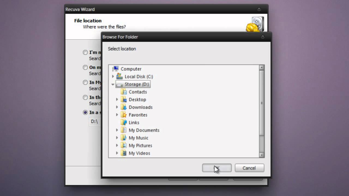The width and height of the screenshot is (349, 196).
Task: Select the "I'm not sure" radio option
Action: click(85, 53)
